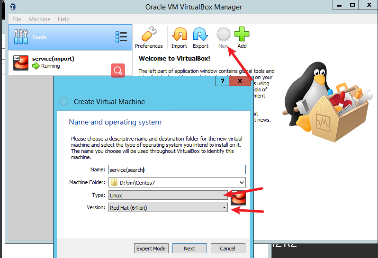This screenshot has height=258, width=378.
Task: Click the red search magnifier icon
Action: click(118, 71)
